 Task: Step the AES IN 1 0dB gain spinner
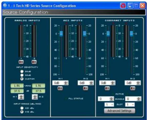point(66,83)
